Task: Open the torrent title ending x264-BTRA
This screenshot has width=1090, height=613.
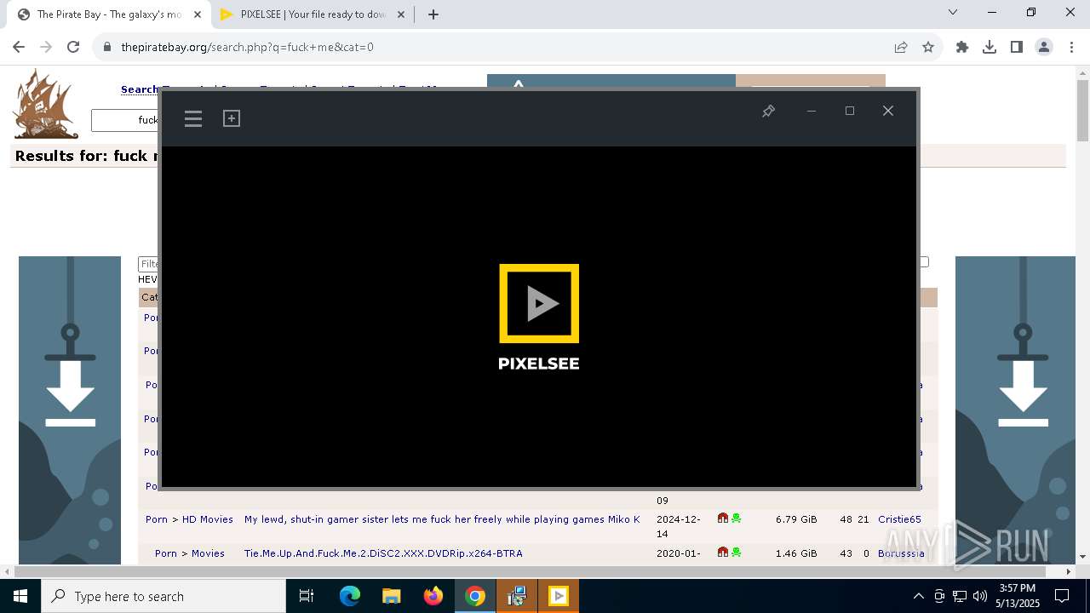Action: click(383, 553)
